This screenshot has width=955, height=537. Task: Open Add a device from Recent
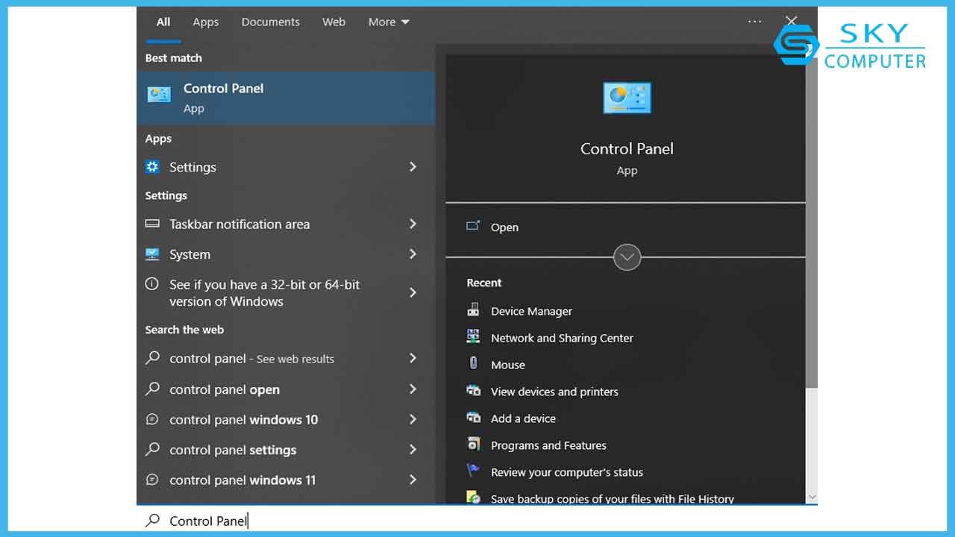pyautogui.click(x=523, y=418)
